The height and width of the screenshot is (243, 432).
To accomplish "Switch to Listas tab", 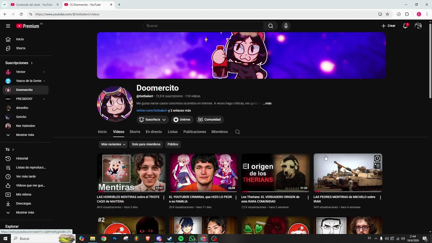I will [x=172, y=132].
